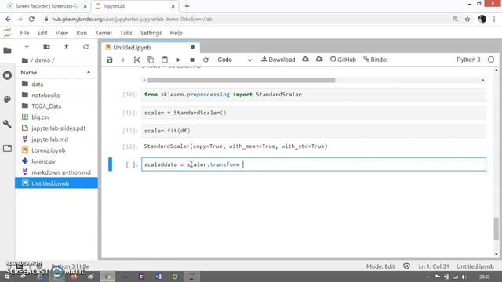Click the browser zoom magnifier icon
The height and width of the screenshot is (282, 502).
(x=455, y=19)
